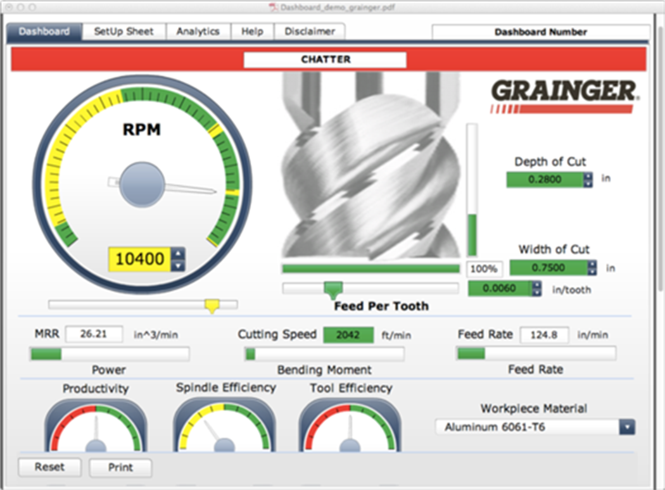Open the Help tab
Screen dimensions: 665x490
coord(252,32)
